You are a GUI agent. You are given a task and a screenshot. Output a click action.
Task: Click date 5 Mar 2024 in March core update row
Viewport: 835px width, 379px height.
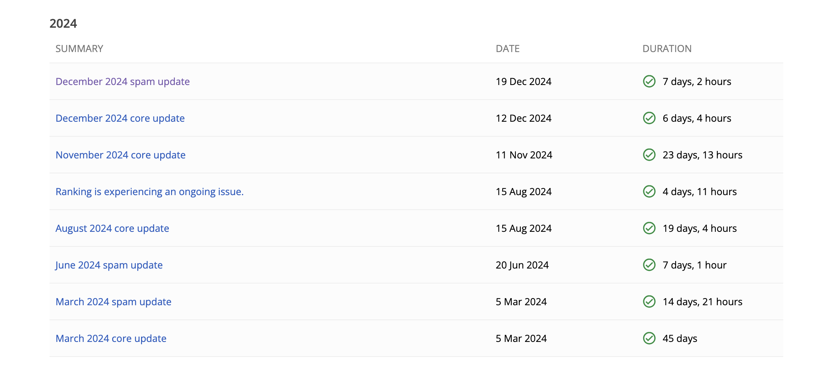coord(521,339)
